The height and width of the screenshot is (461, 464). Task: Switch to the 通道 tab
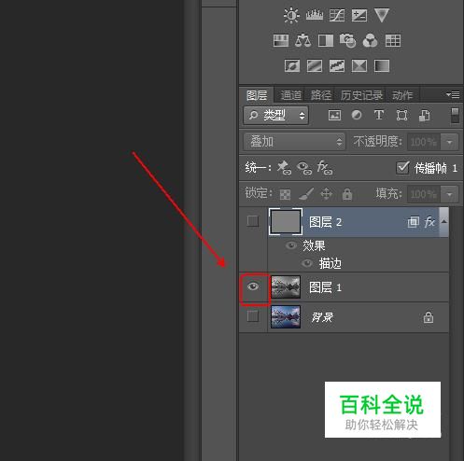[x=291, y=95]
